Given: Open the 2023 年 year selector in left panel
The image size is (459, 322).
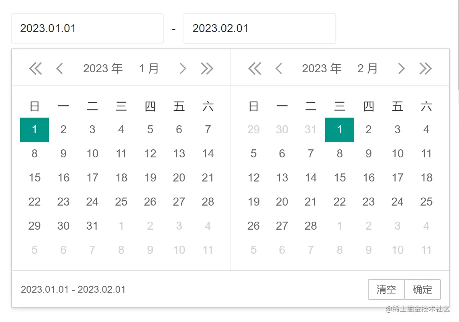Looking at the screenshot, I should click(x=103, y=69).
